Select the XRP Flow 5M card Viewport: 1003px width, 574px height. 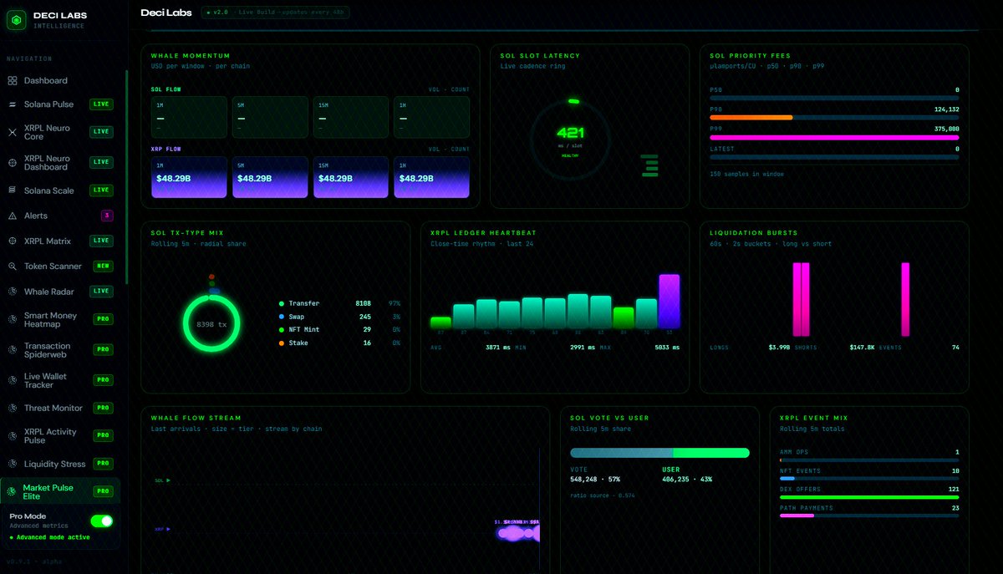(270, 177)
